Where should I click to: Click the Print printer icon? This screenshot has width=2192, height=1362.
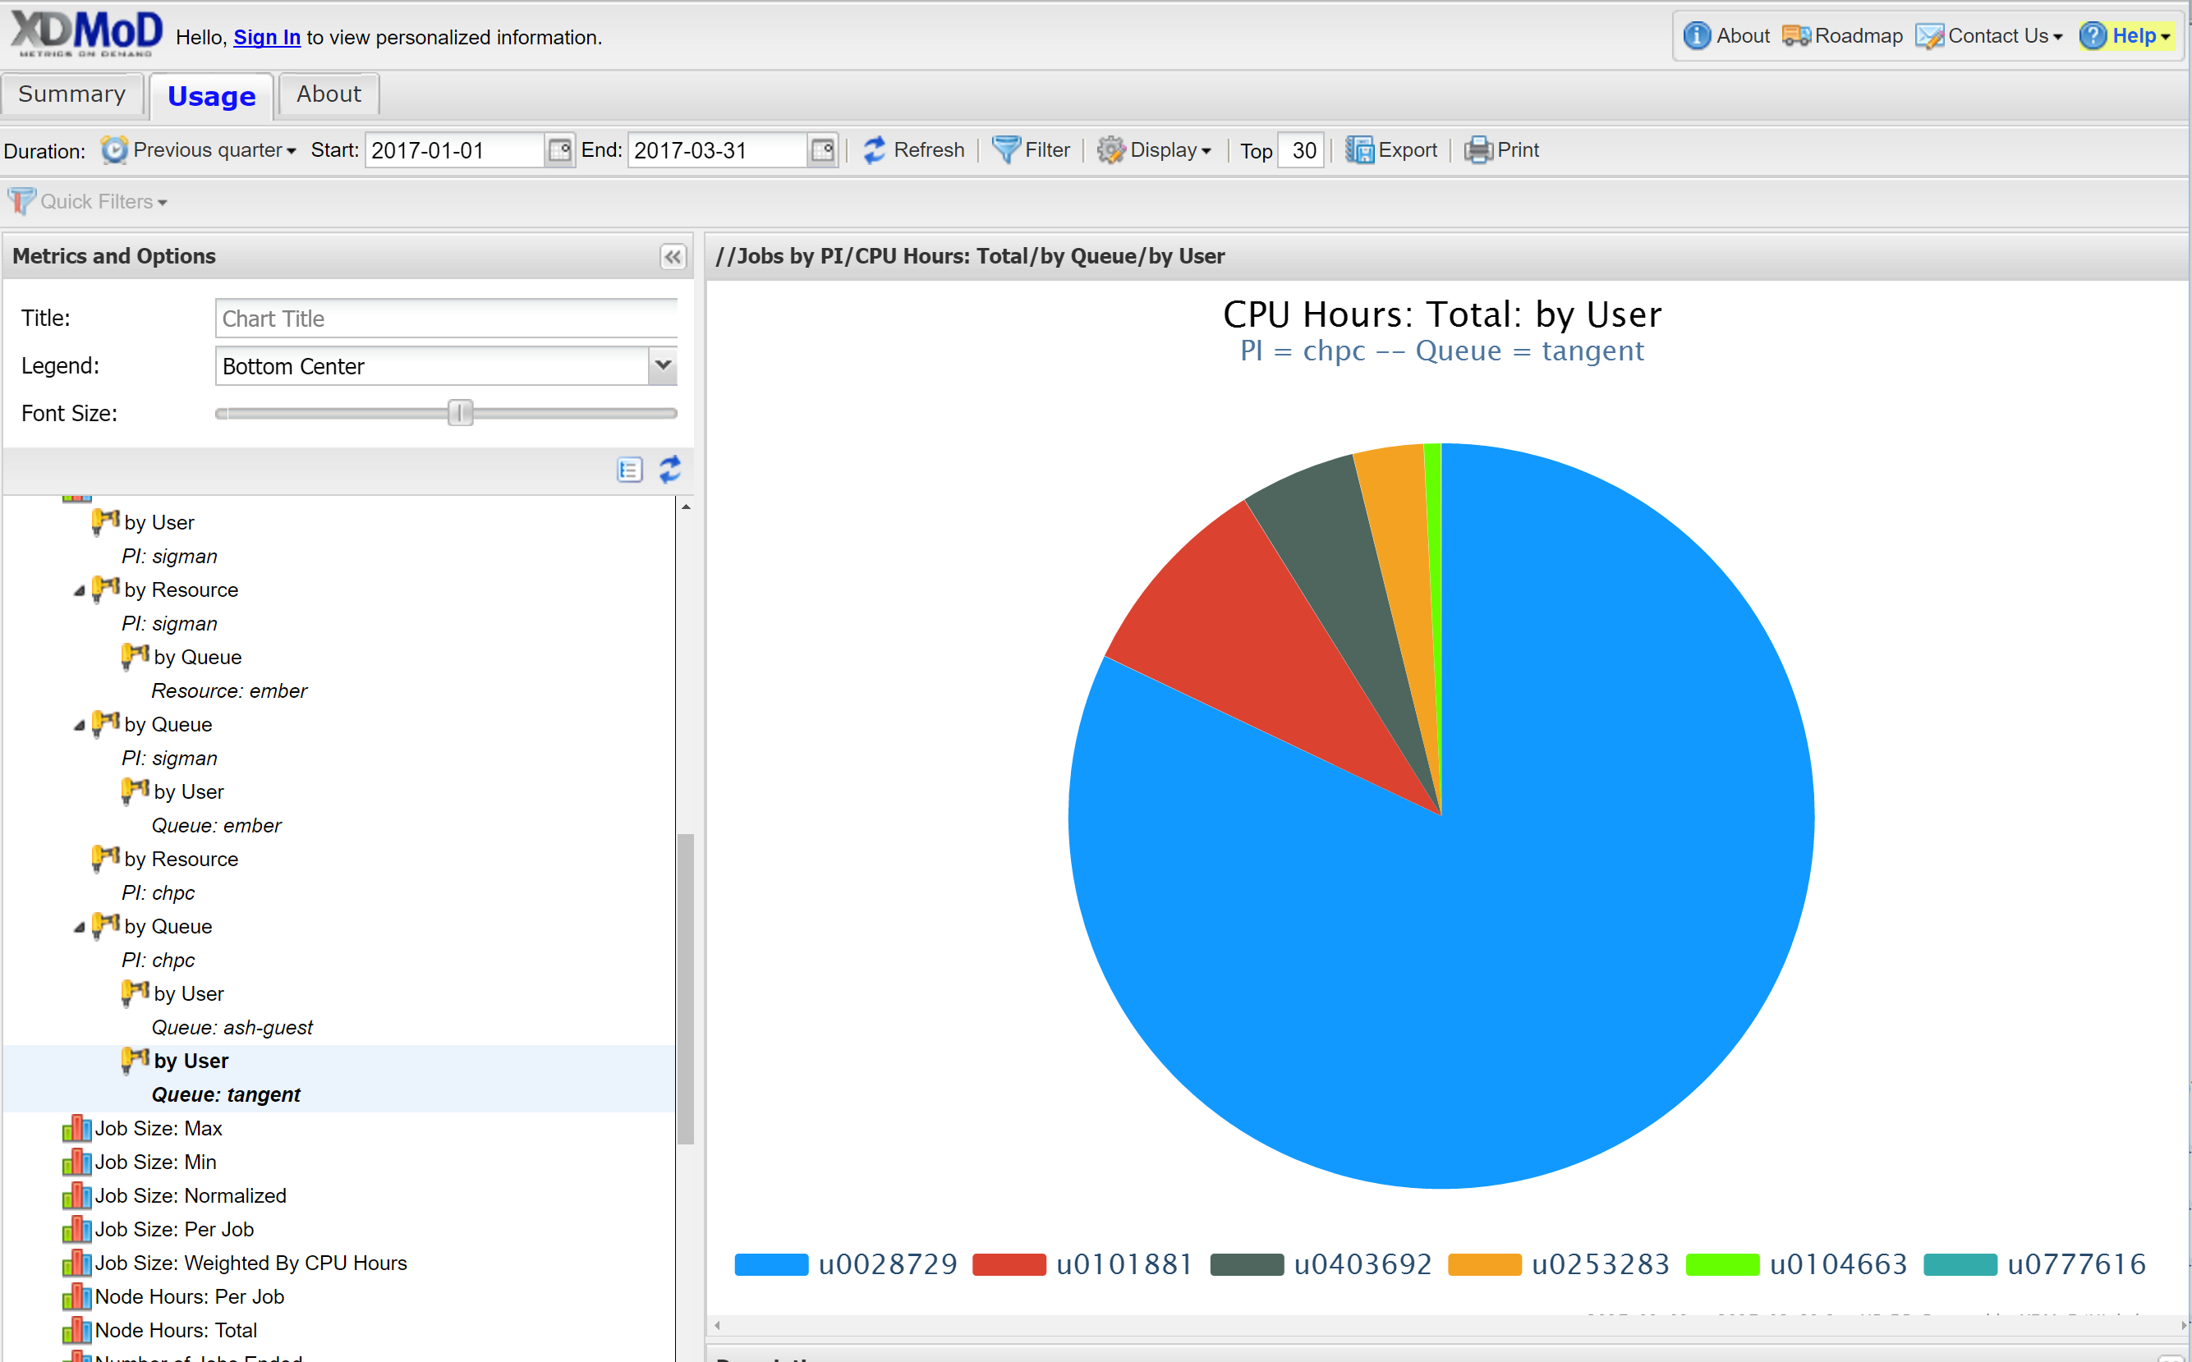(x=1477, y=150)
